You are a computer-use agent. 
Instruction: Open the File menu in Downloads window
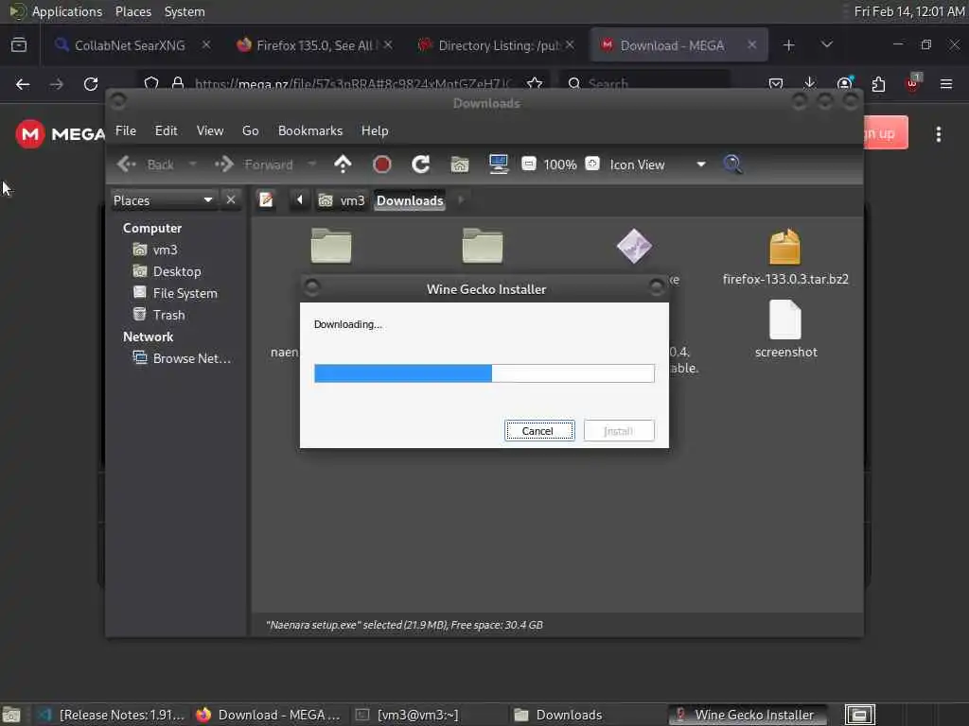tap(126, 130)
